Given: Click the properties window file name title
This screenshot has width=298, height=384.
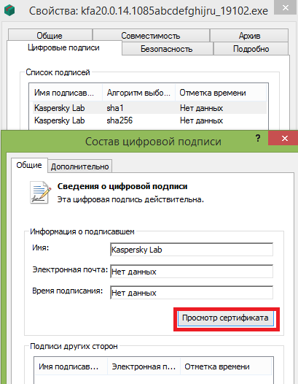Looking at the screenshot, I should (149, 11).
